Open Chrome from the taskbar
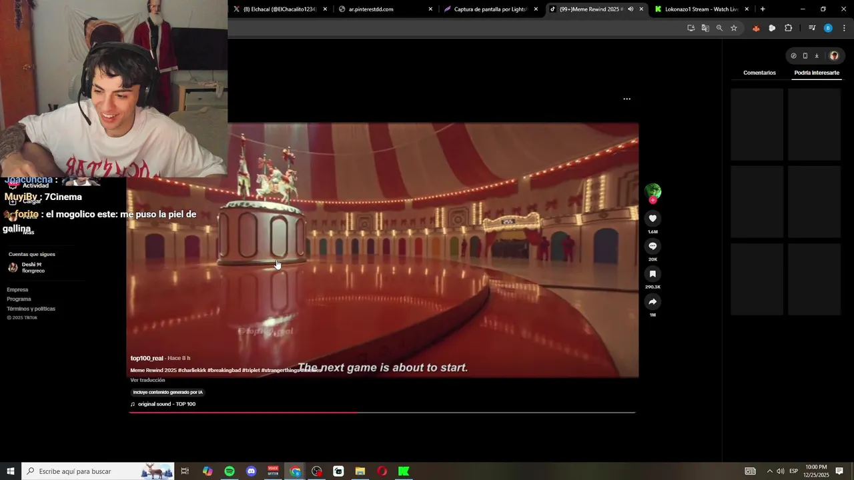 pyautogui.click(x=296, y=471)
